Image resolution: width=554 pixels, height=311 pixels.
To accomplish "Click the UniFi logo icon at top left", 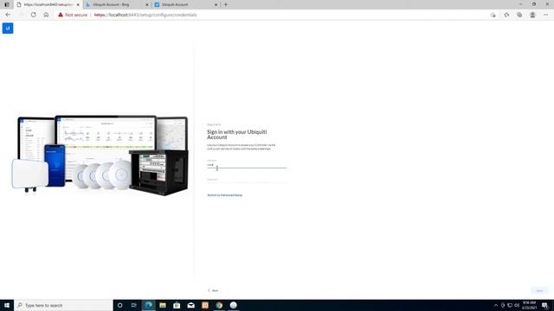I will (x=8, y=29).
